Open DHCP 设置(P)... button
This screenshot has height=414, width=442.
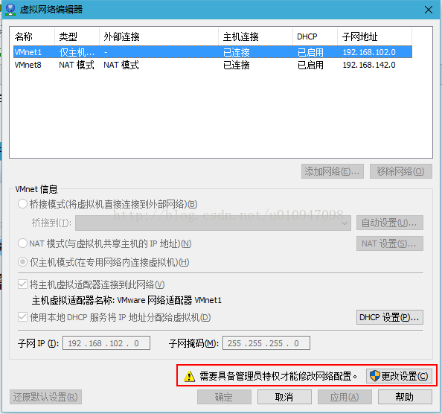(x=390, y=317)
